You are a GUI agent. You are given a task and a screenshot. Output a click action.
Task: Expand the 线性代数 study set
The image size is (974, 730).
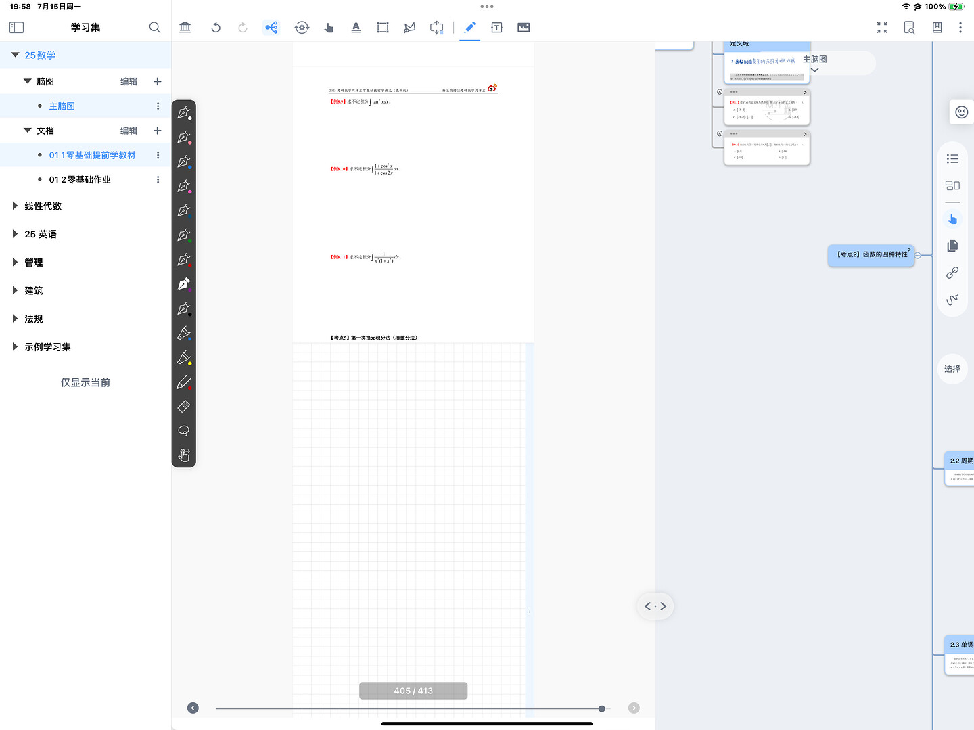[15, 206]
